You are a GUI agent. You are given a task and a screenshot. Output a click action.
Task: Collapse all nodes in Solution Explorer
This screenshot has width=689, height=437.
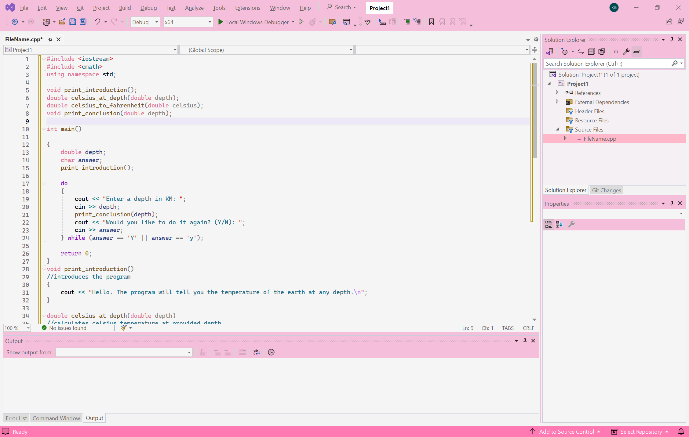(591, 52)
